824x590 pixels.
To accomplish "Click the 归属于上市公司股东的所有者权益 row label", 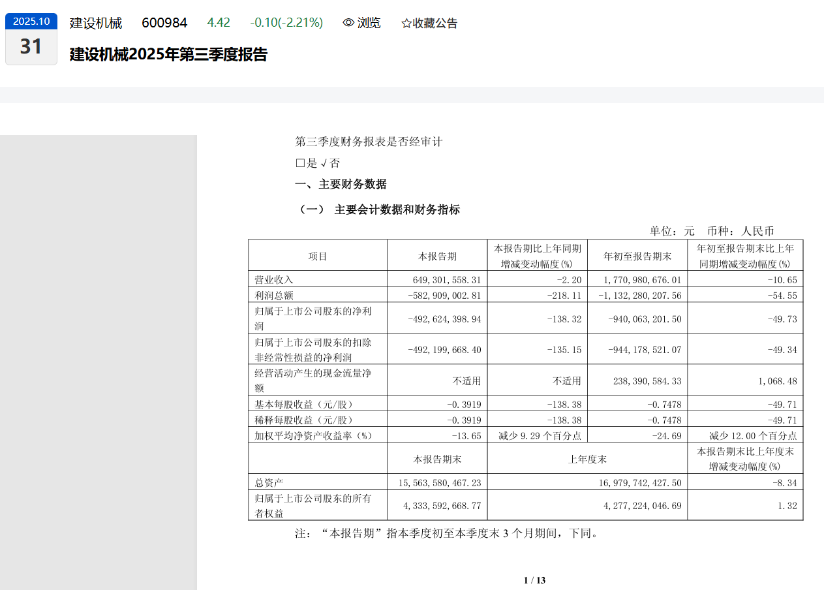I will point(313,506).
